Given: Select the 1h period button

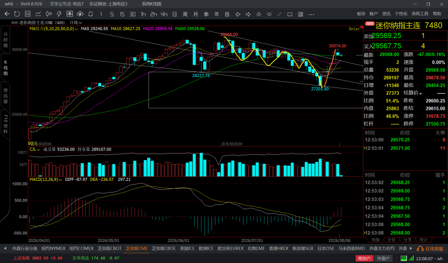Looking at the screenshot, I should coord(143,14).
